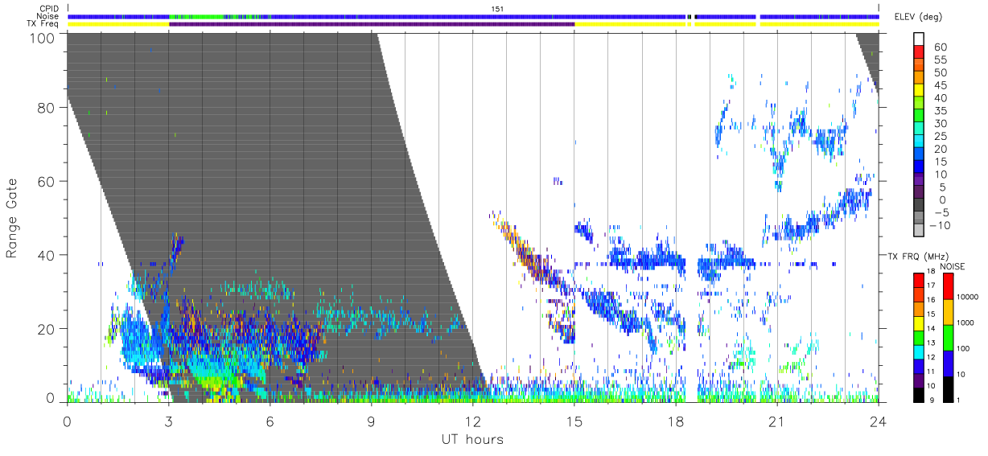Select the white top swatch of ELEV colorbar

pos(920,40)
